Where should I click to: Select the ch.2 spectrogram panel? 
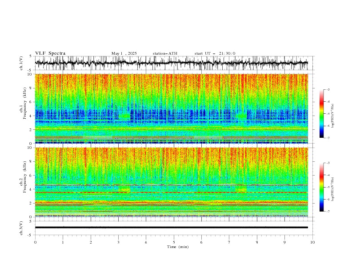click(x=172, y=182)
